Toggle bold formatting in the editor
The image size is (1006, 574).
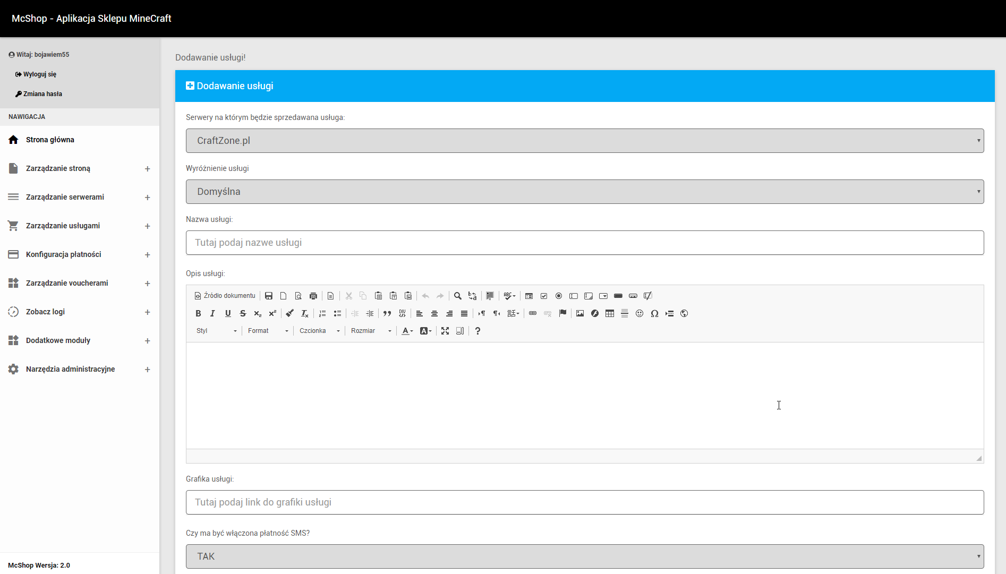pyautogui.click(x=198, y=313)
